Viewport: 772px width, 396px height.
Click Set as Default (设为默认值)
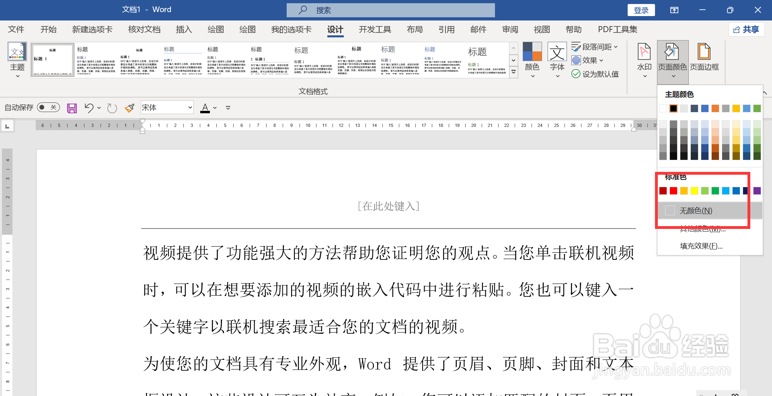(x=595, y=74)
